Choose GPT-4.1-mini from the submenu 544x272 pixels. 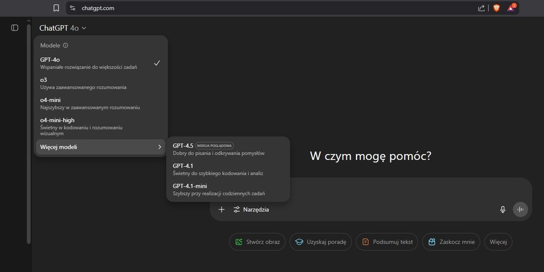click(228, 190)
